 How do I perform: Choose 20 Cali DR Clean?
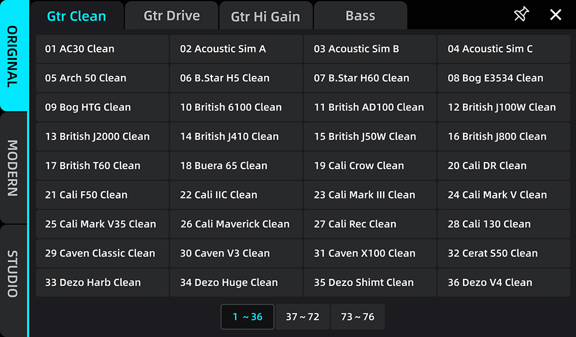tap(504, 166)
